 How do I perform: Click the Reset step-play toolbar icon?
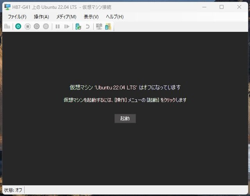click(67, 27)
